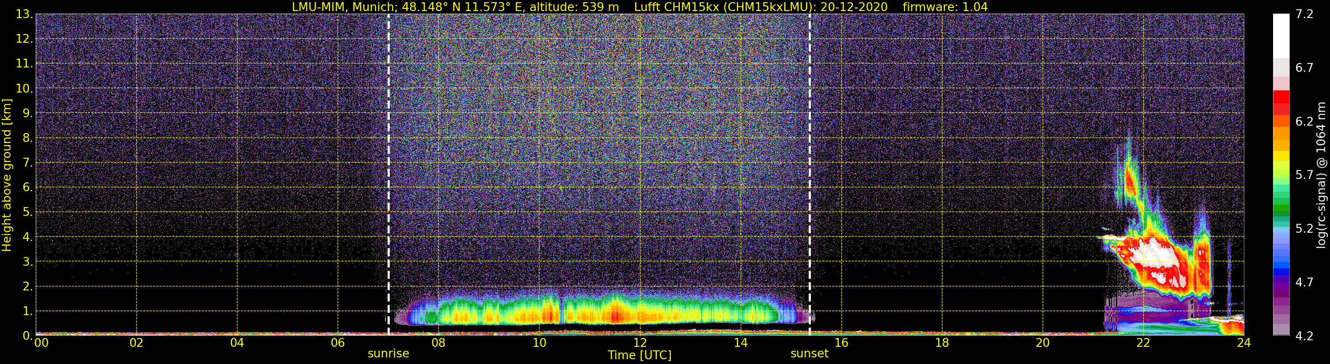Click the plot title text starting with LMU-MIM, Munich
The width and height of the screenshot is (1330, 364).
pyautogui.click(x=640, y=7)
